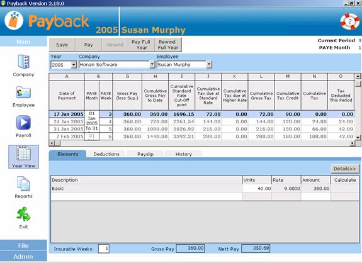Image resolution: width=362 pixels, height=263 pixels.
Task: Click the Payback logo icon
Action: click(14, 20)
